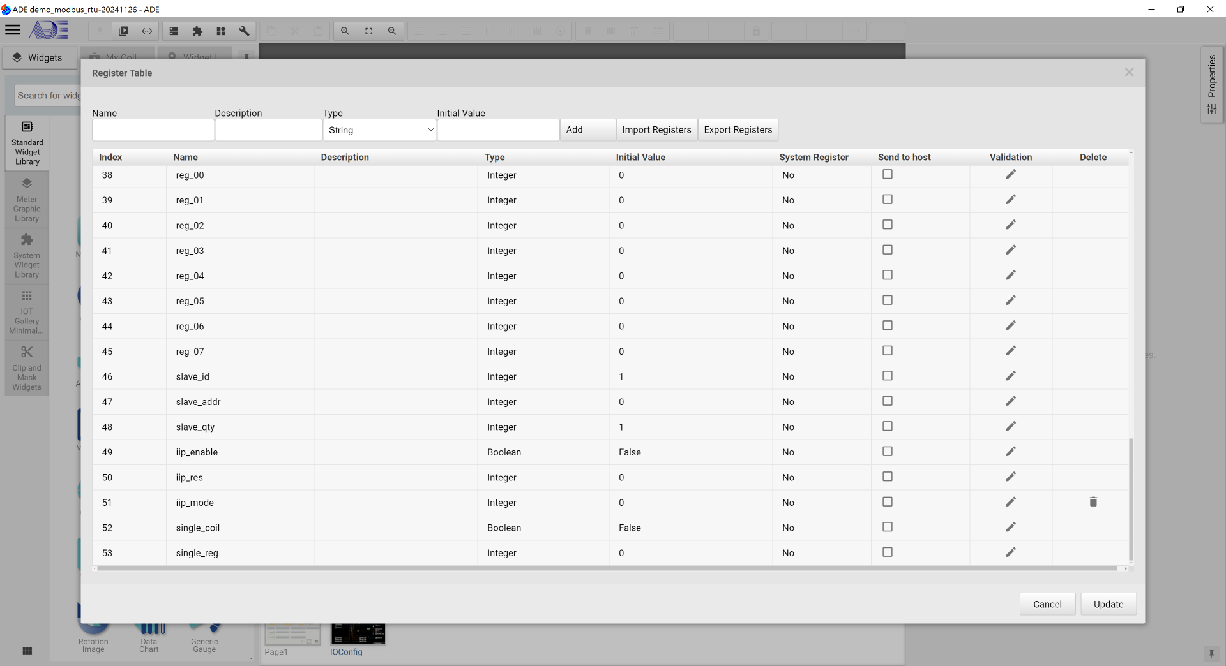Tick Send to host checkbox for single_coil
Image resolution: width=1226 pixels, height=666 pixels.
click(x=887, y=527)
